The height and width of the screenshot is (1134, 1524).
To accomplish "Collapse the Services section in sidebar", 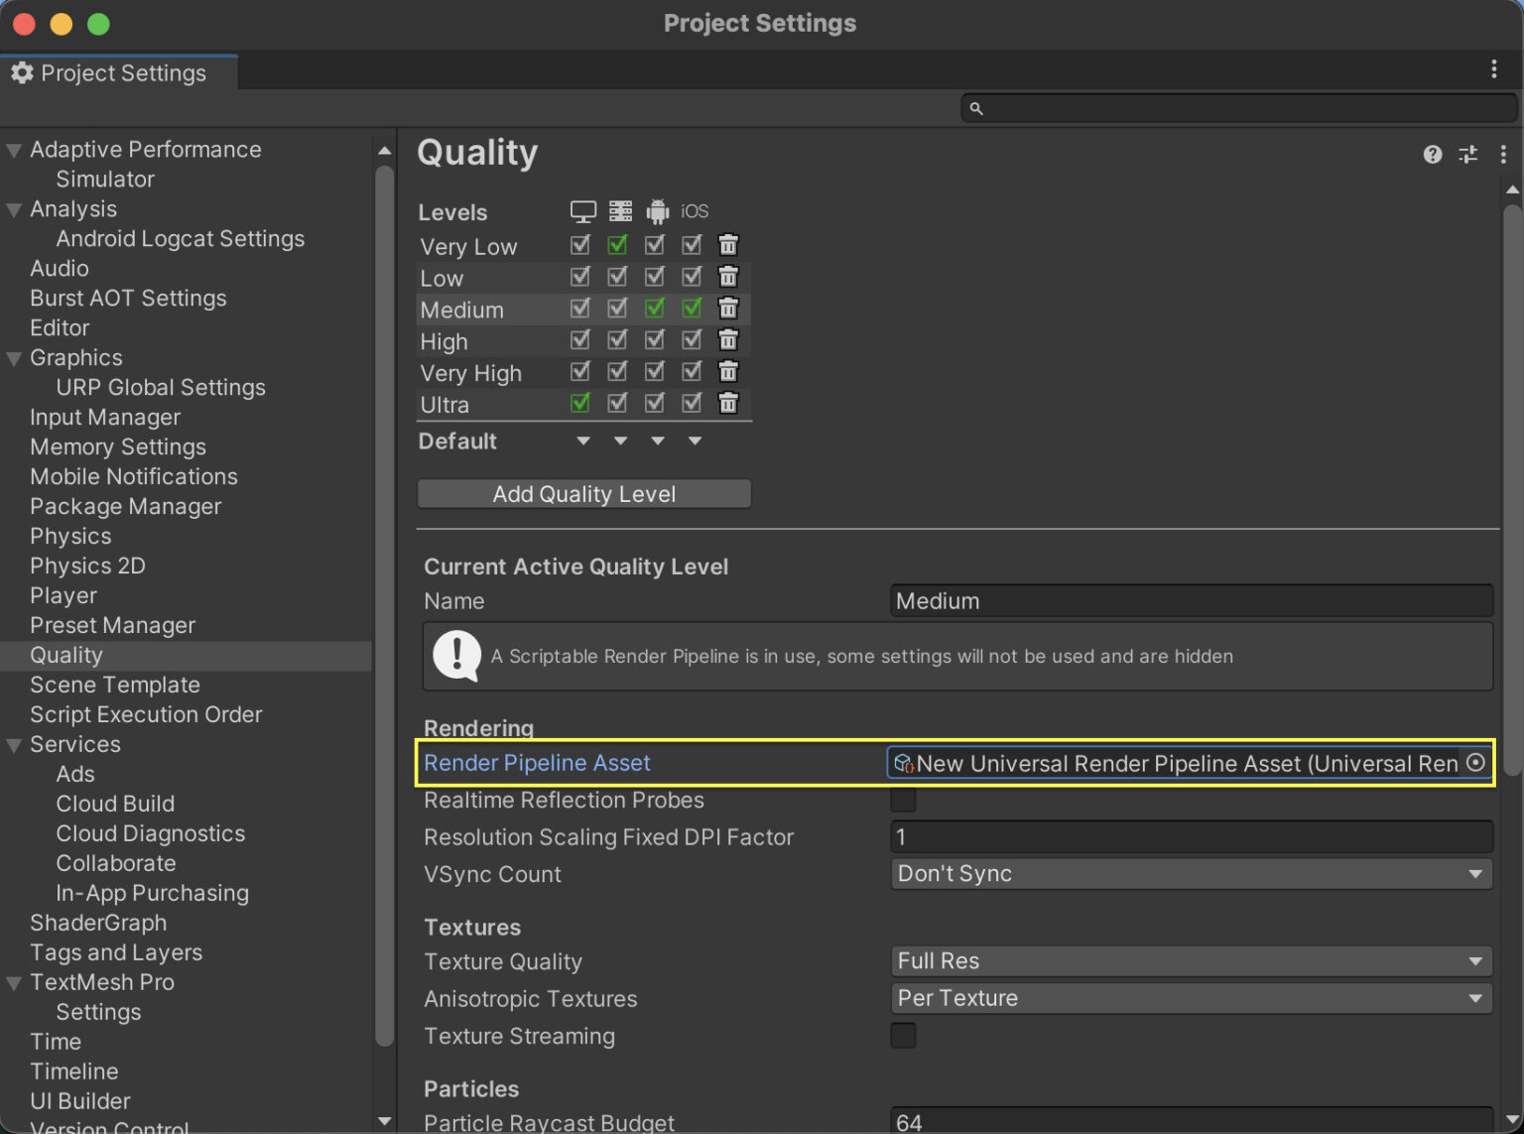I will (x=14, y=744).
